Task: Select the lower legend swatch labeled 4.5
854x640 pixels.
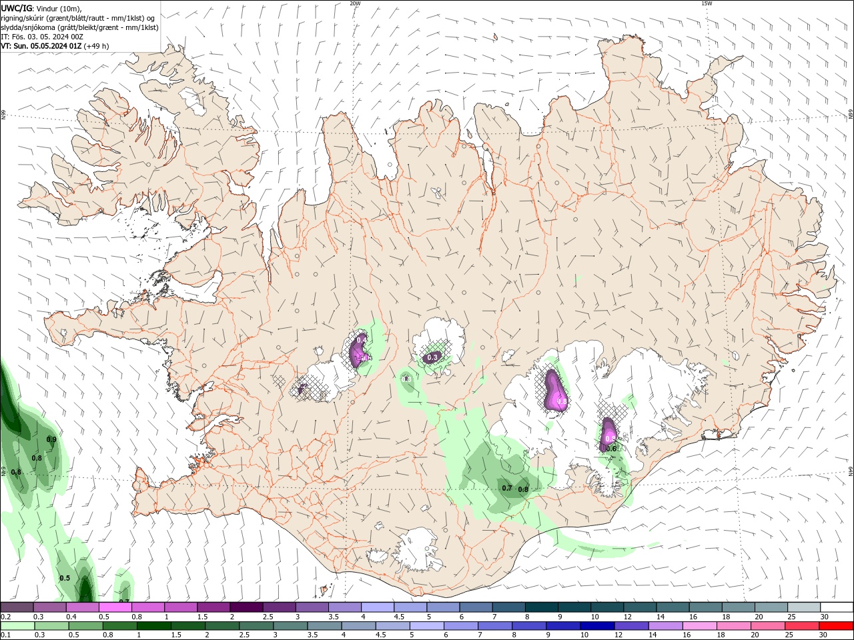Action: (x=392, y=626)
